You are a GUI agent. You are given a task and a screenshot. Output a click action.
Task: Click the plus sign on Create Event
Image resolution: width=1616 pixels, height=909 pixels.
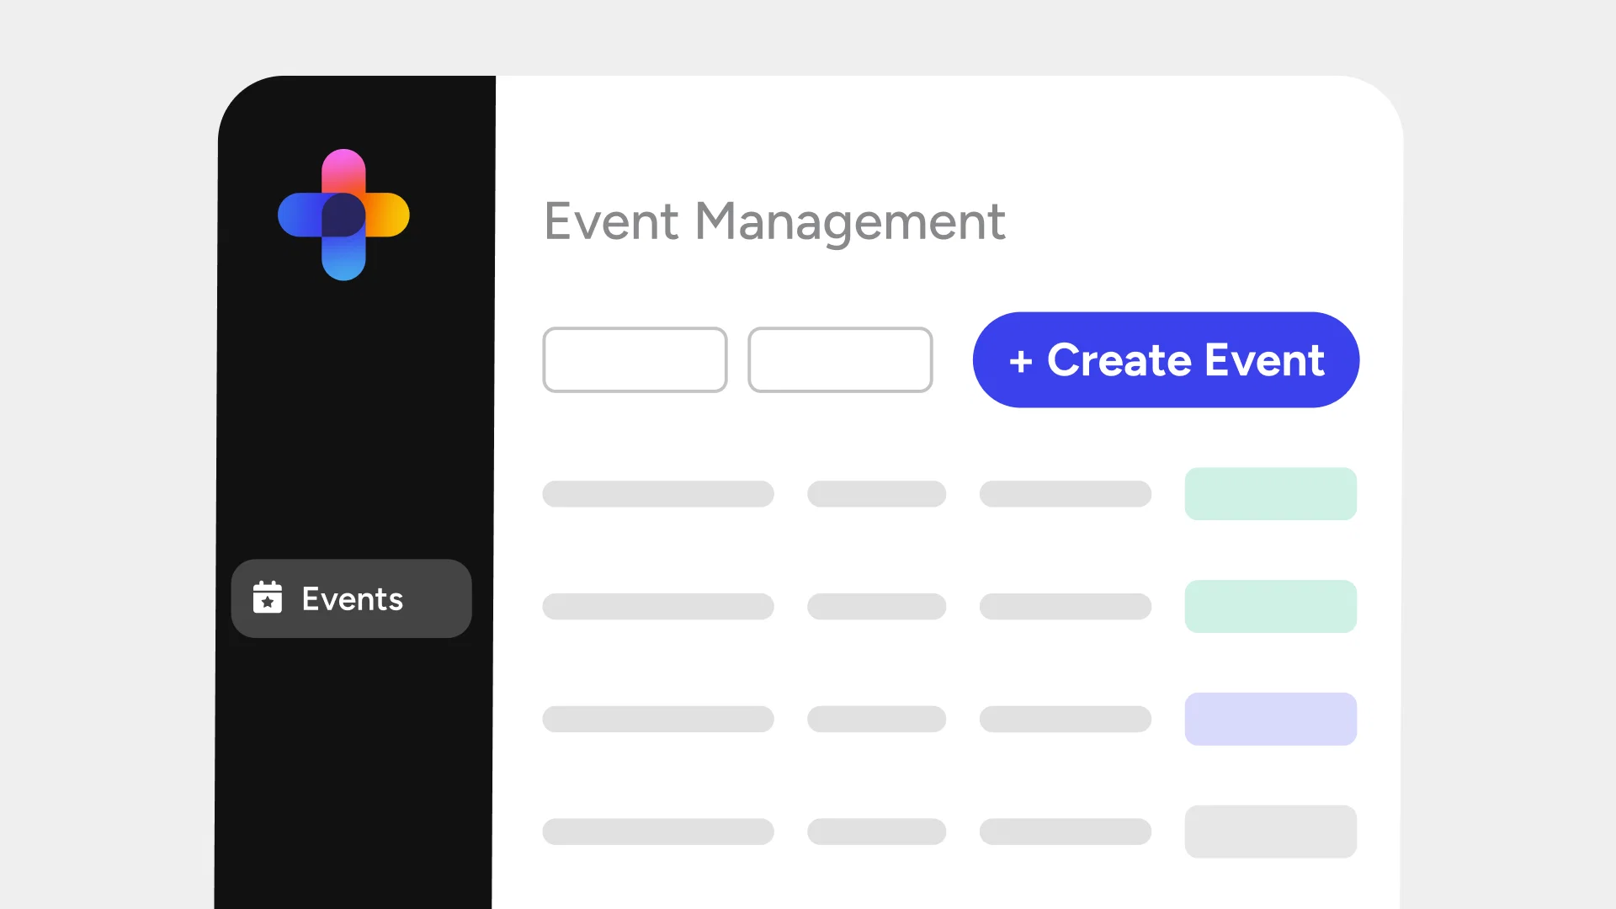[x=1020, y=361]
